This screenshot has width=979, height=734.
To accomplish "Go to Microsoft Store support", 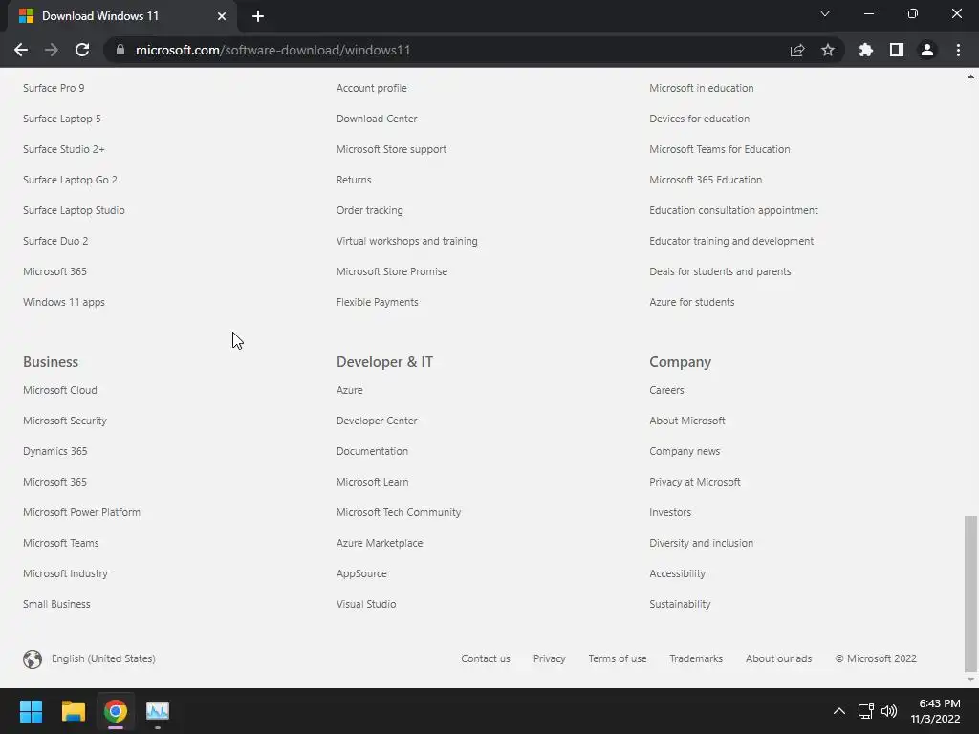I will (x=391, y=149).
